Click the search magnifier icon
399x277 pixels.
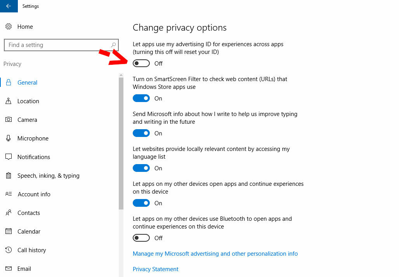tap(113, 45)
